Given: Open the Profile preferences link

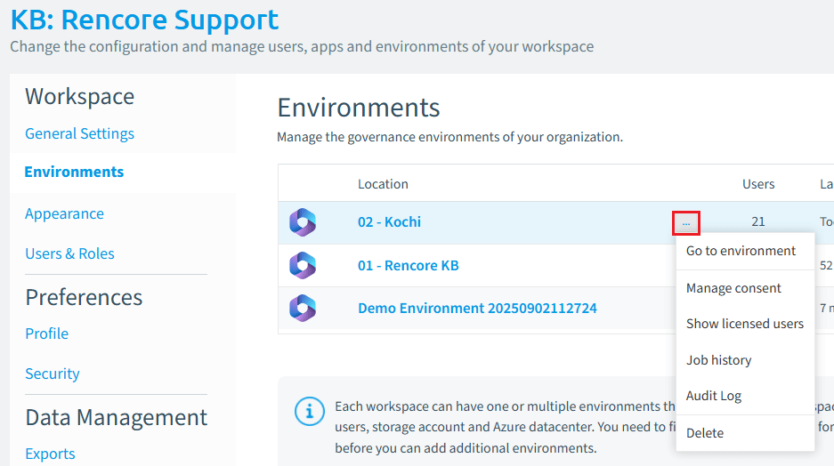Looking at the screenshot, I should (47, 333).
